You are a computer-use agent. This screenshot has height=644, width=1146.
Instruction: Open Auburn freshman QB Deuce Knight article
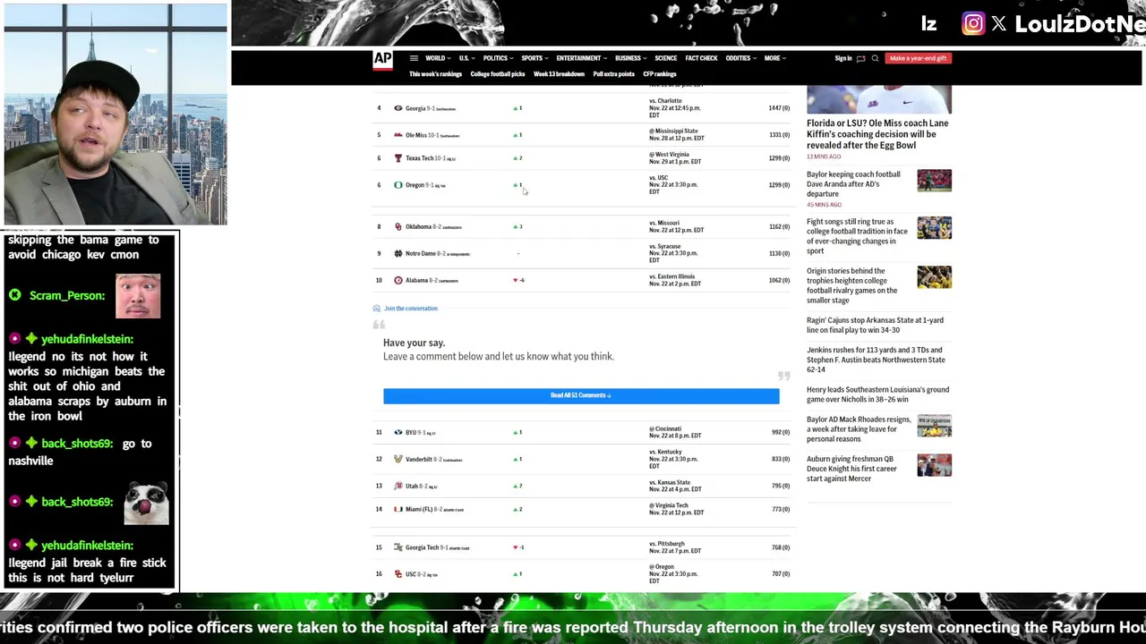851,469
